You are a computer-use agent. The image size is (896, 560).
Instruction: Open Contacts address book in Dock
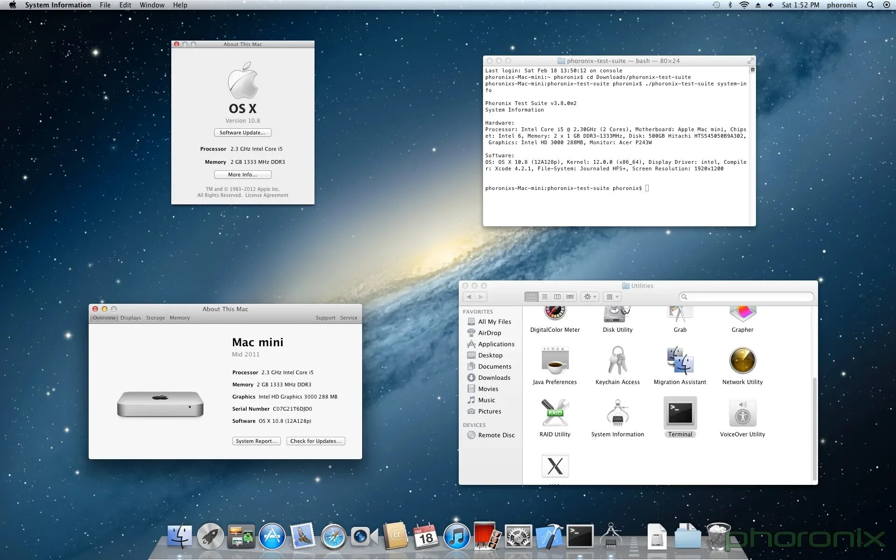(395, 536)
